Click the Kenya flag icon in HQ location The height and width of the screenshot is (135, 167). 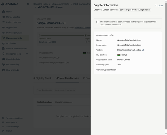(x=119, y=55)
